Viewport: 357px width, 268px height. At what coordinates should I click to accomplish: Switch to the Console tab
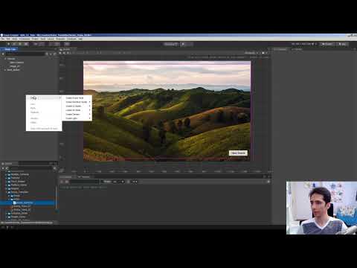coord(66,177)
